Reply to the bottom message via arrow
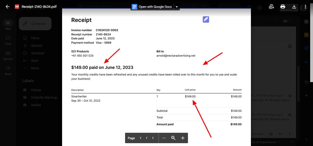Viewport: 313px width, 146px height. click(280, 134)
